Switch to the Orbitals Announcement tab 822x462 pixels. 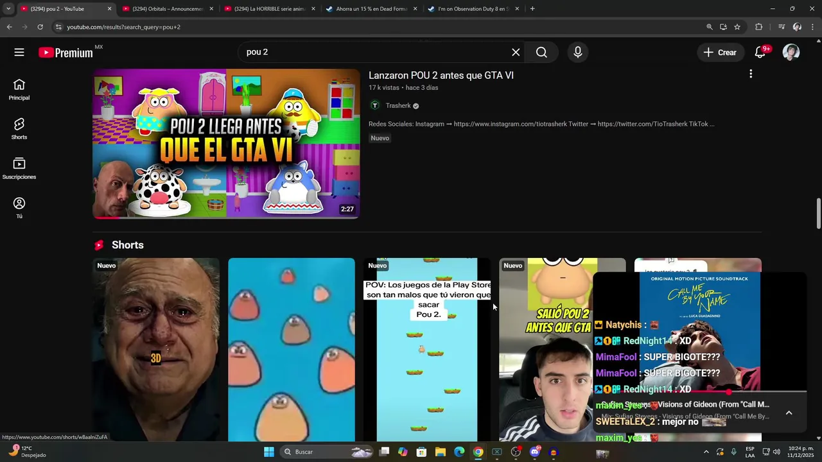click(168, 9)
